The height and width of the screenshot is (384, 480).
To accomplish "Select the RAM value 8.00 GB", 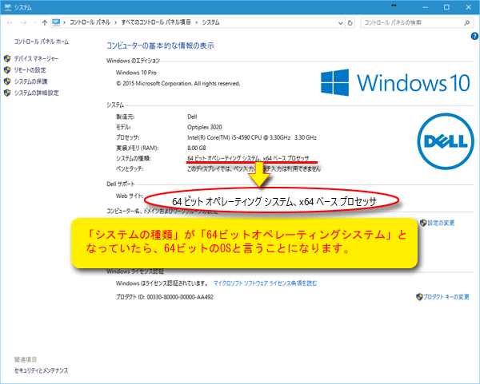I will pyautogui.click(x=197, y=148).
